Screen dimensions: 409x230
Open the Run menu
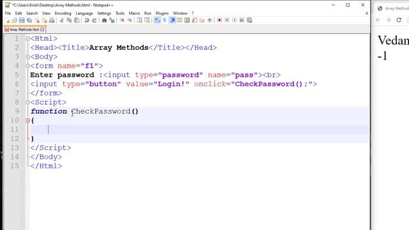click(148, 13)
